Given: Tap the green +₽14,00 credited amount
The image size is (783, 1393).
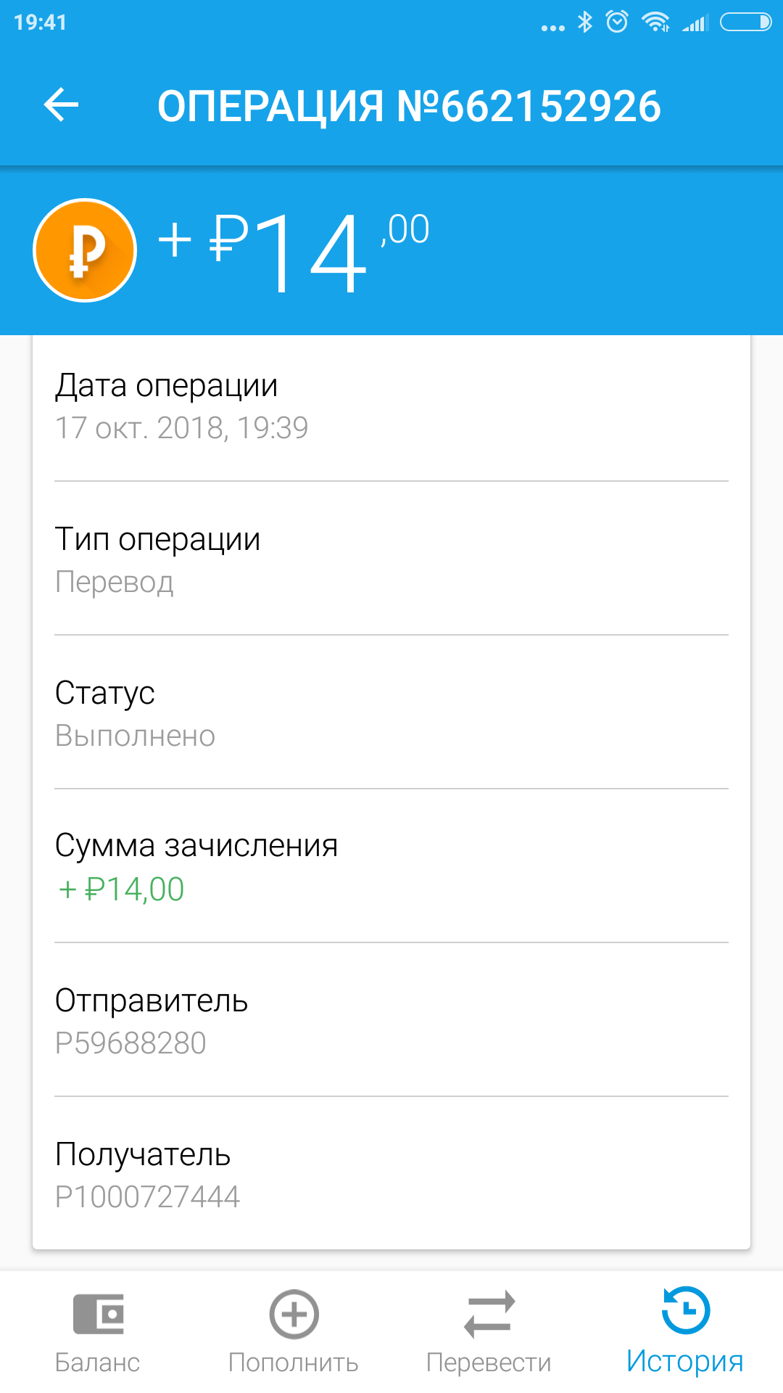Looking at the screenshot, I should click(x=122, y=889).
